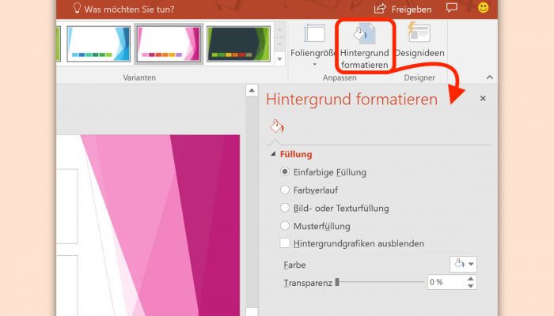The image size is (554, 316).
Task: Close the Hintergrund formatieren pane
Action: [483, 99]
